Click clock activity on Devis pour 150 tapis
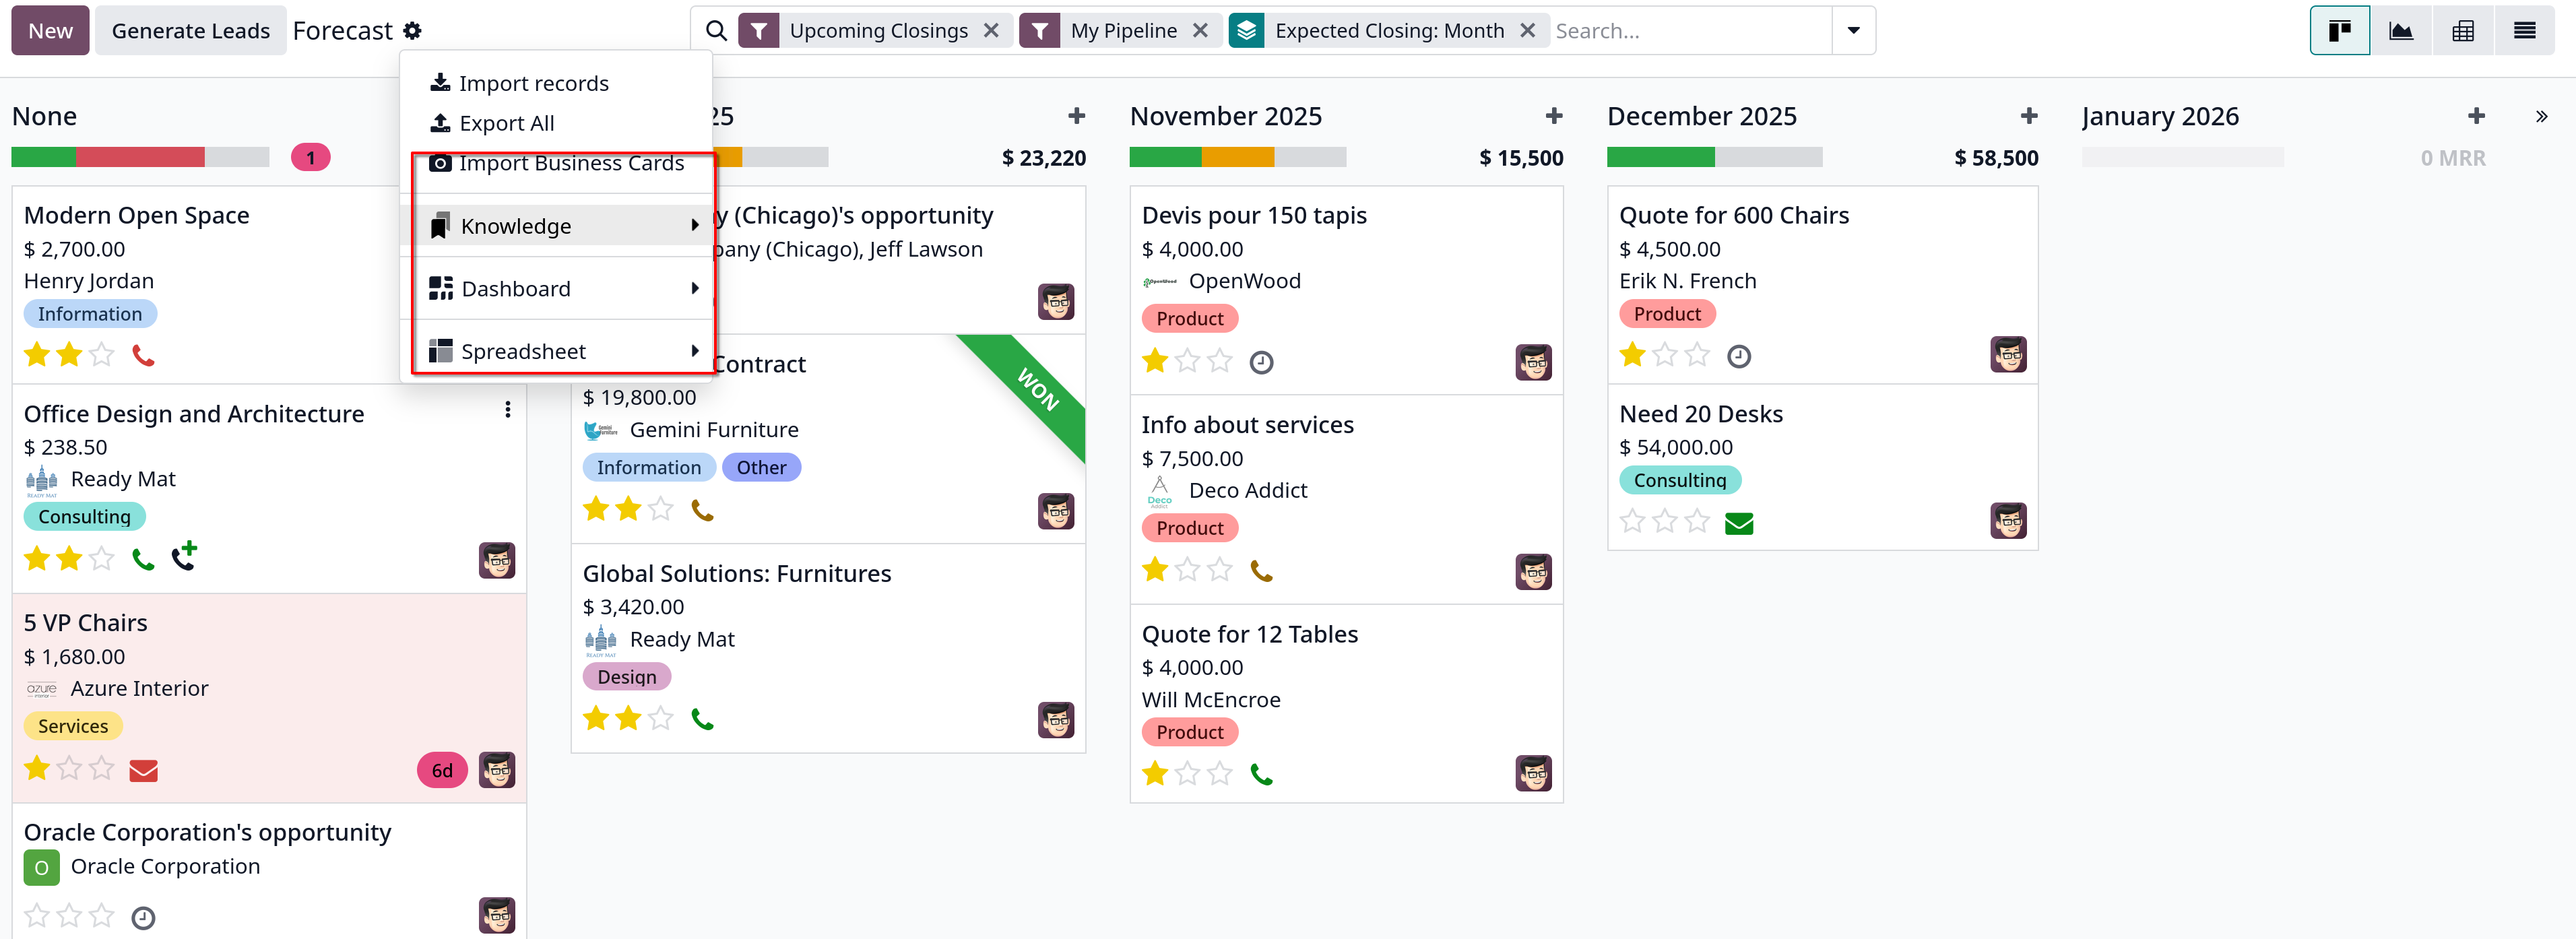The width and height of the screenshot is (2576, 939). tap(1261, 362)
